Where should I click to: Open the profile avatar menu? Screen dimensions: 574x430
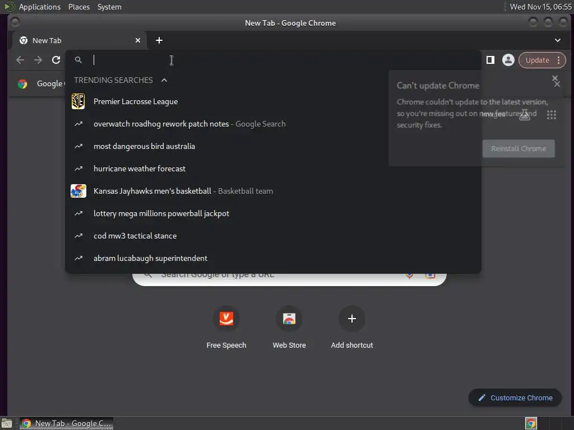click(x=508, y=60)
